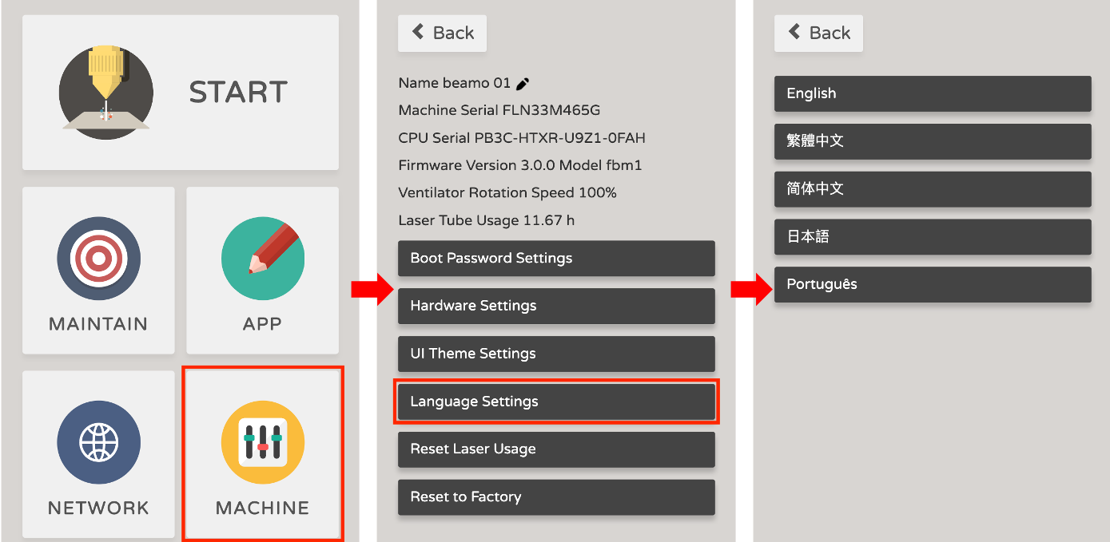
Task: Open the START panel via the laser head icon
Action: 105,92
